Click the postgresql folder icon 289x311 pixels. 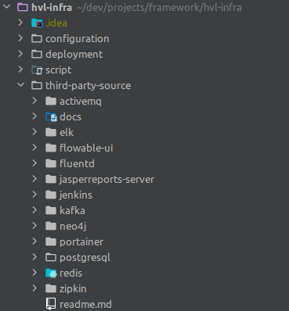[51, 258]
